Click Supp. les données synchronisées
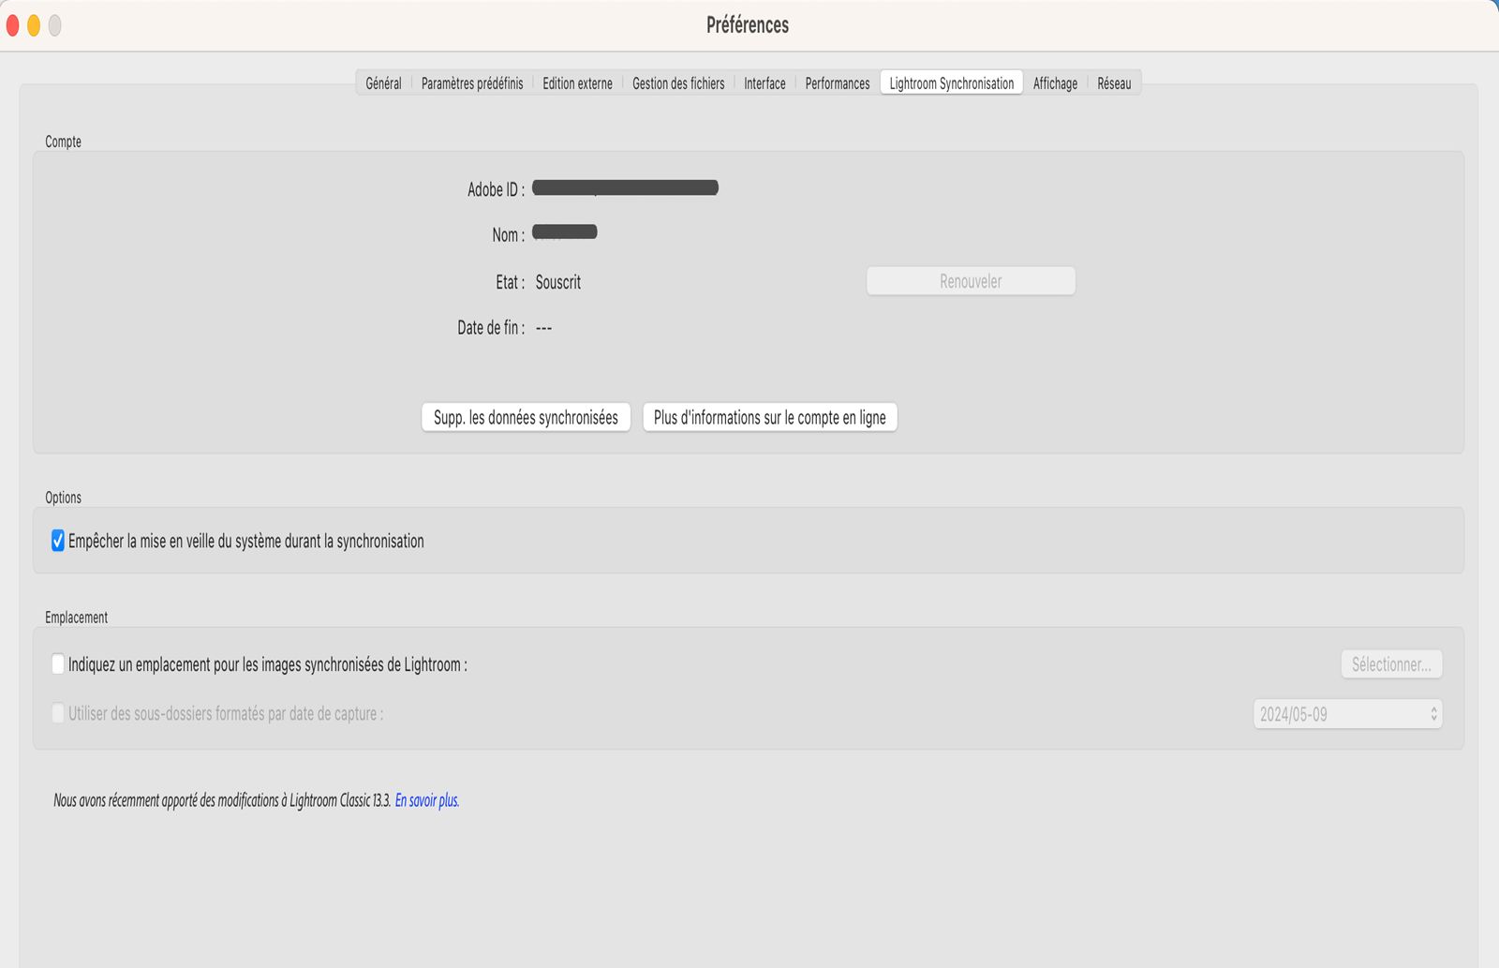Viewport: 1499px width, 968px height. point(526,417)
